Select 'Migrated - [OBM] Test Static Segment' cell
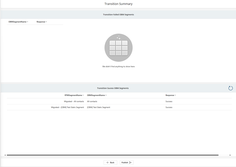236x167 pixels. (68, 107)
